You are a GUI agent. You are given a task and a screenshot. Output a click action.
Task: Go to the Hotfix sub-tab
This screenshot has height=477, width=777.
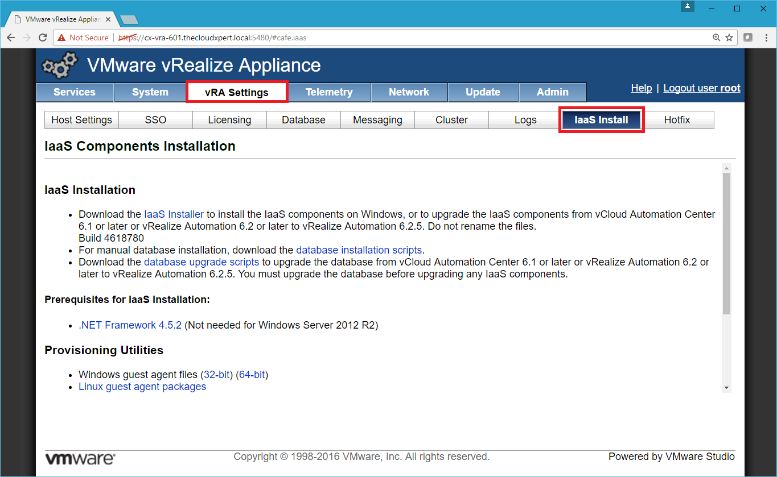pyautogui.click(x=677, y=120)
